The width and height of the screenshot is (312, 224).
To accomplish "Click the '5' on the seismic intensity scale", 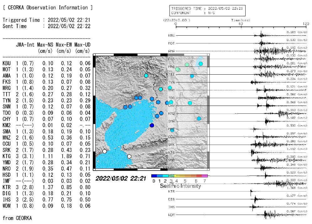I will (185, 181).
